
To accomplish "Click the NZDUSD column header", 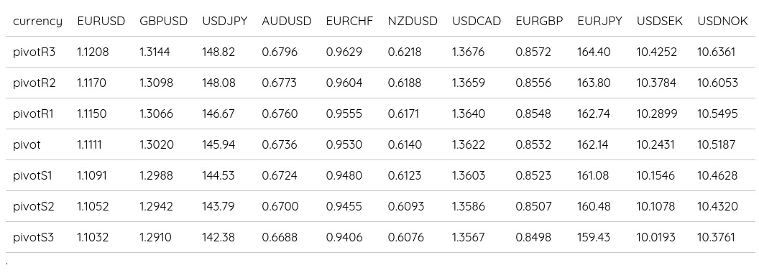I will [413, 22].
